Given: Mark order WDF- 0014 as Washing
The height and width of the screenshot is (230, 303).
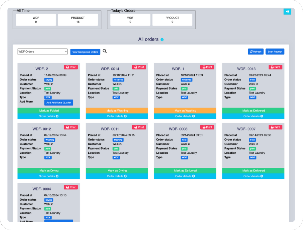Looking at the screenshot, I should click(117, 110).
